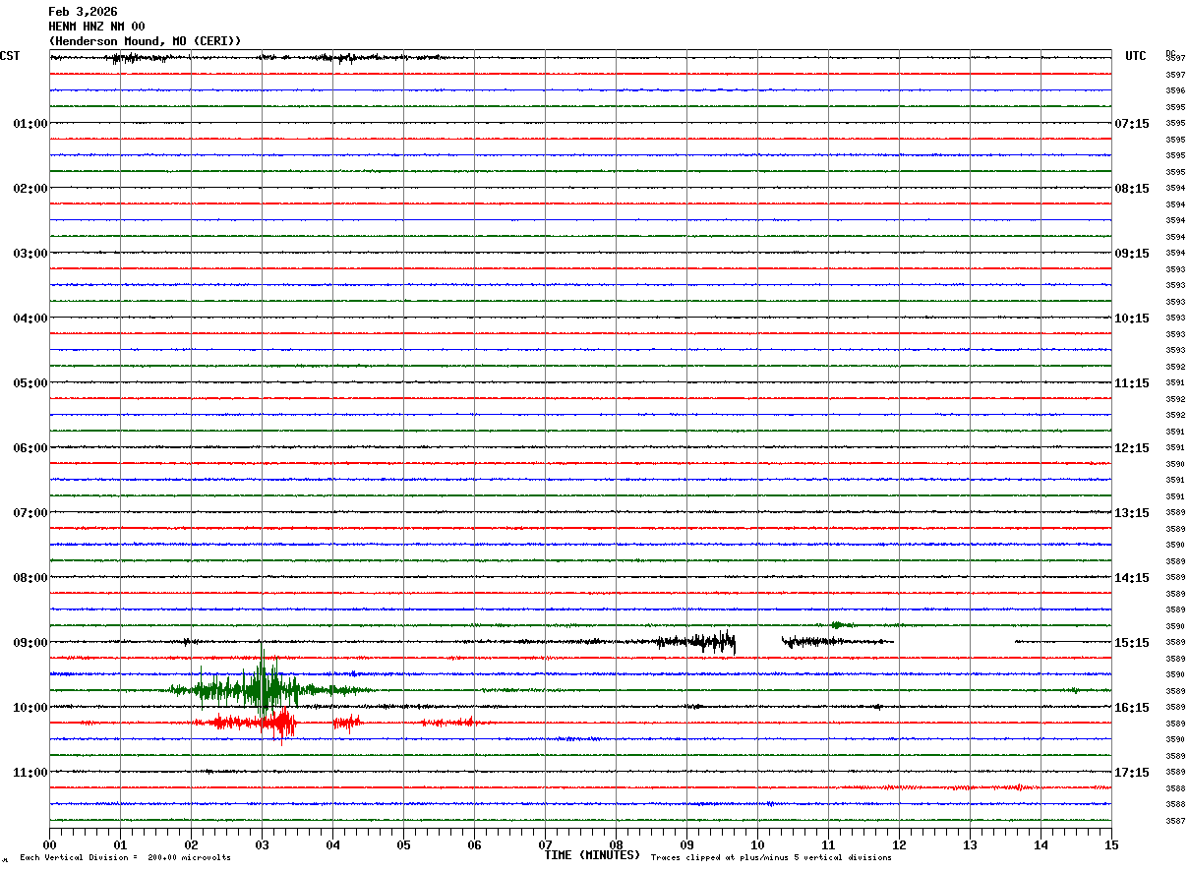Click the 'Each Vertical Division' microvolts note
The image size is (1190, 871).
click(125, 857)
